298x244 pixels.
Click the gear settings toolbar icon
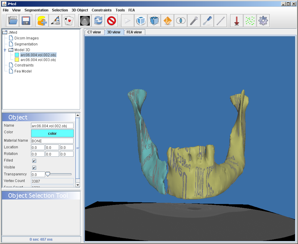263,21
